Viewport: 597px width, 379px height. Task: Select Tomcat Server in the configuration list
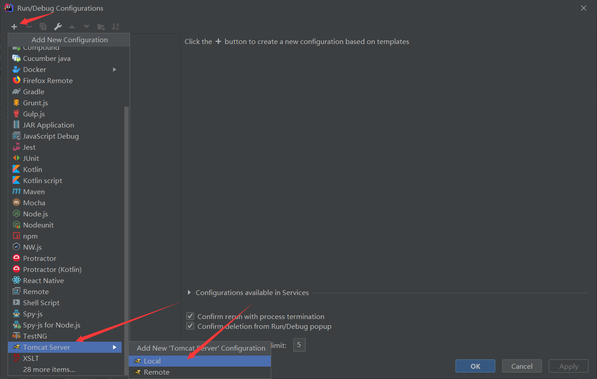coord(65,347)
